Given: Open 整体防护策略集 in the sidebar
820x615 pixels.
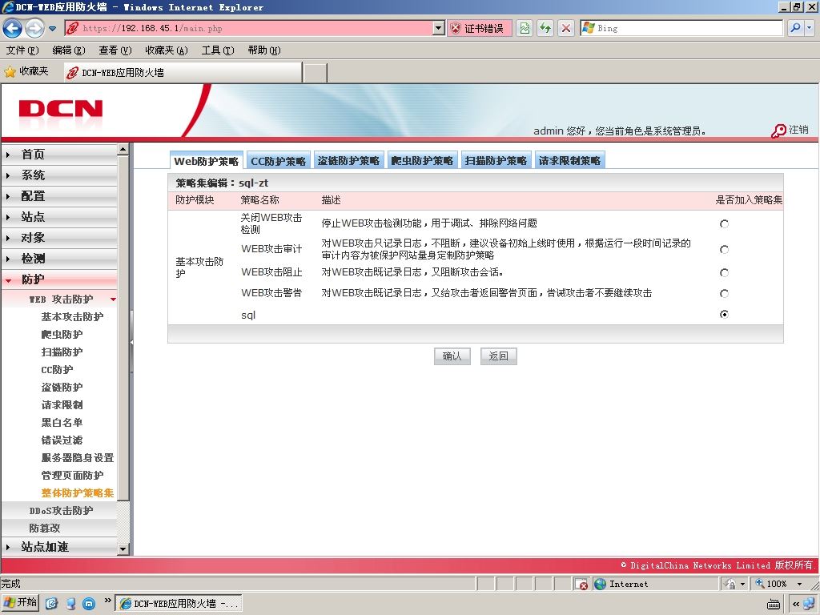Looking at the screenshot, I should [x=78, y=493].
